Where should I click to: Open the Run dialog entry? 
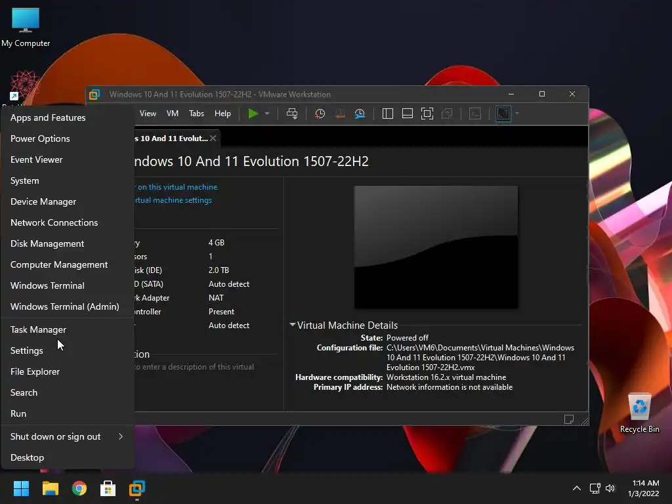[x=68, y=413]
